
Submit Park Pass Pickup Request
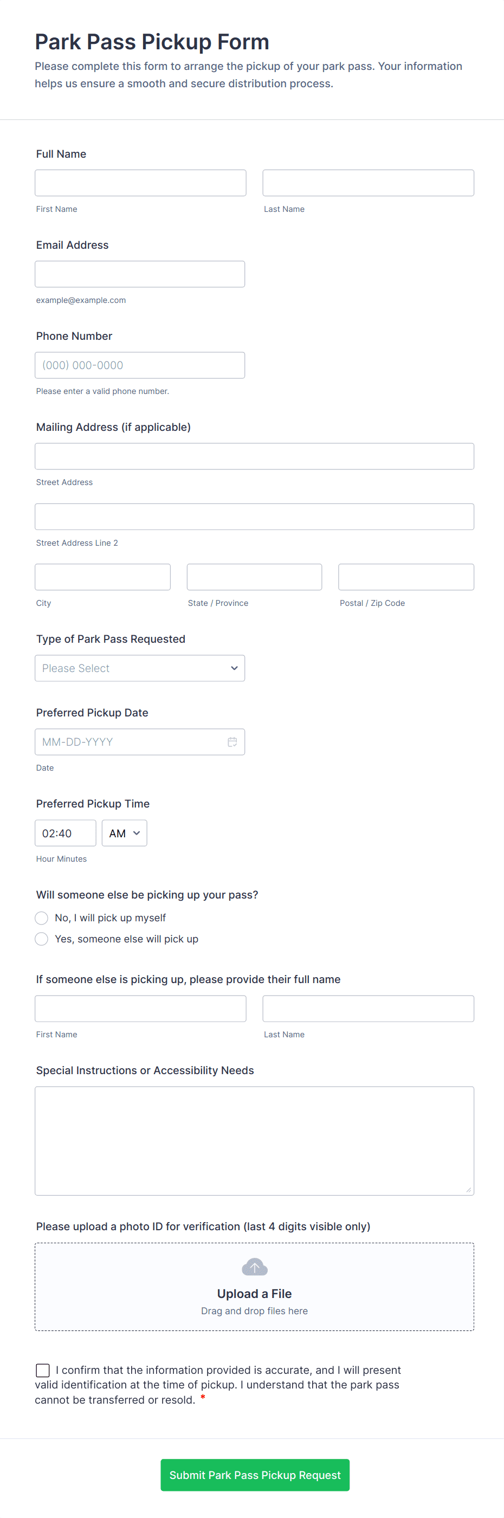pyautogui.click(x=255, y=1475)
